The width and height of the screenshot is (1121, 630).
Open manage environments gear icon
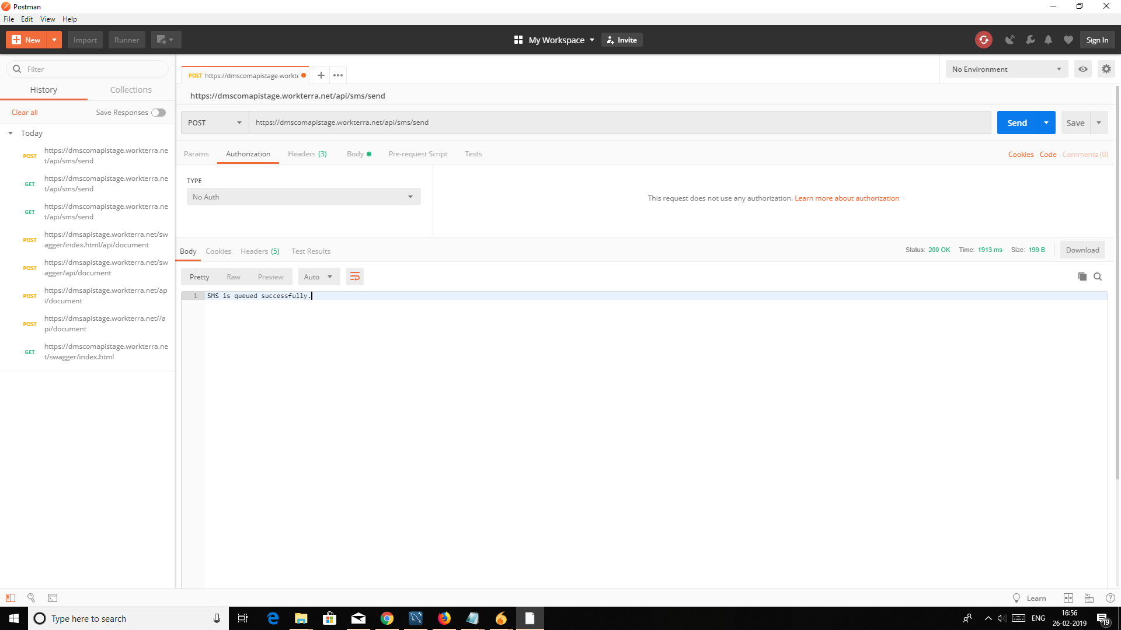pyautogui.click(x=1106, y=69)
